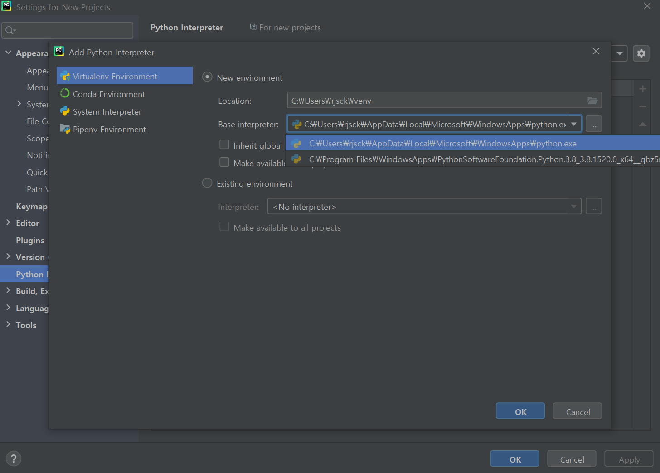Click the For new projects copy icon
This screenshot has height=473, width=660.
coord(253,27)
